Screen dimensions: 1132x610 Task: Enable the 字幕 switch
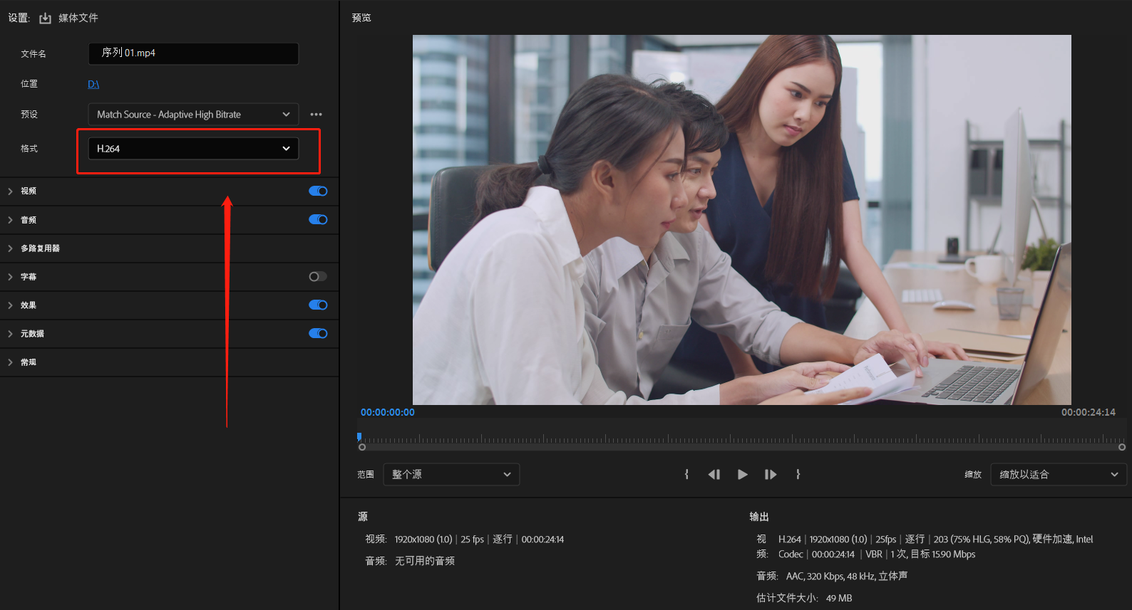(318, 276)
